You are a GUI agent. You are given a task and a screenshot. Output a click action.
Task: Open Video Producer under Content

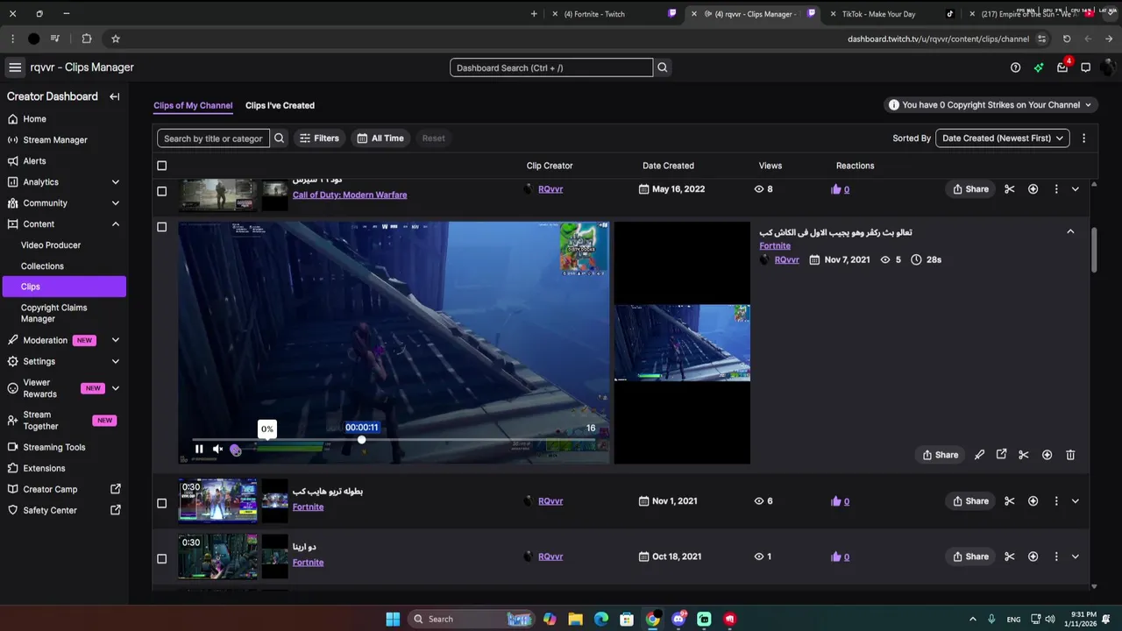coord(51,245)
